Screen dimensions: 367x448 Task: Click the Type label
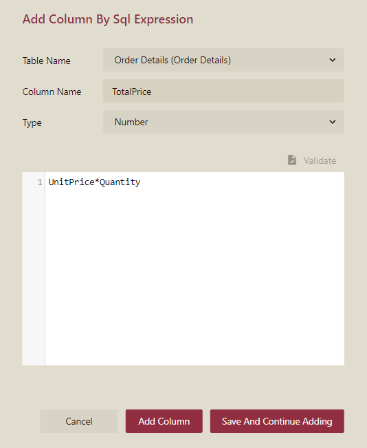click(32, 123)
